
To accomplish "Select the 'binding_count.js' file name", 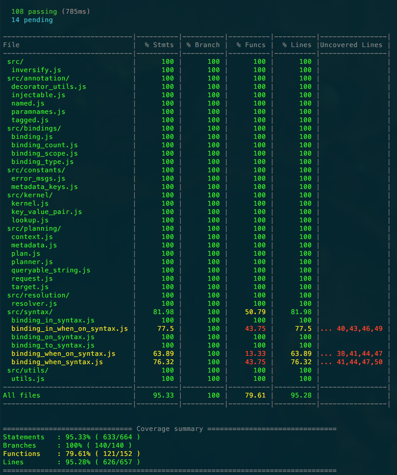I will tap(45, 145).
